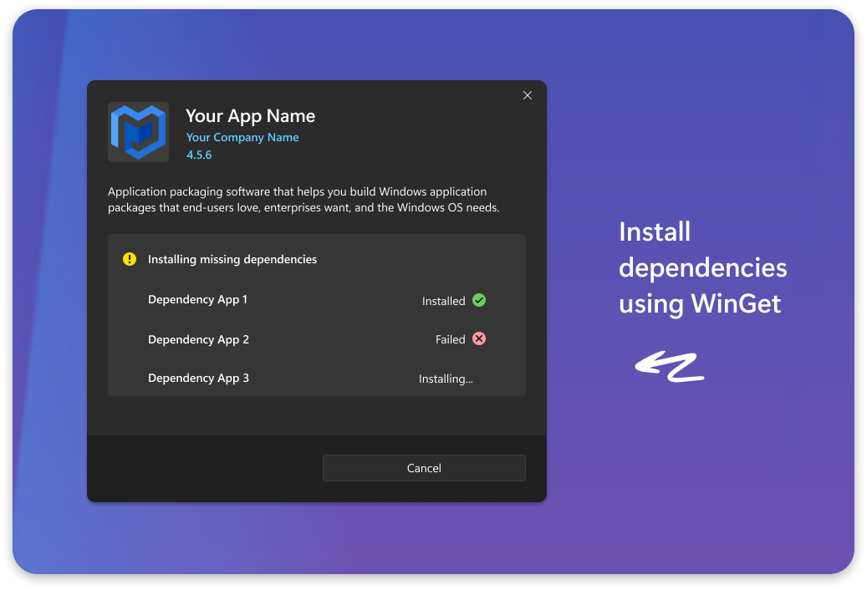Viewport: 867px width, 590px height.
Task: Select the Your App Name title
Action: [250, 116]
